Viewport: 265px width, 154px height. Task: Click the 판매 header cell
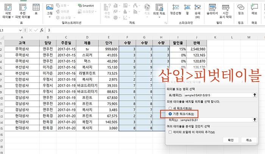196,43
